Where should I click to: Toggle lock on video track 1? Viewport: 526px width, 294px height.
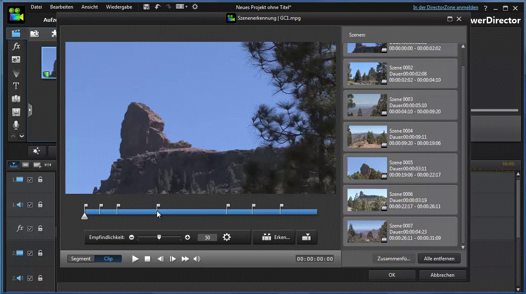coord(40,179)
